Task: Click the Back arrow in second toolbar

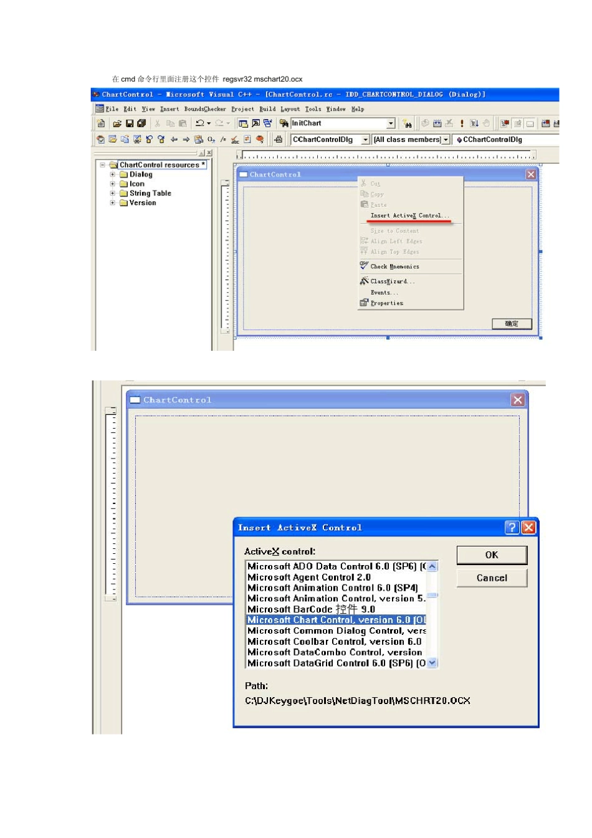Action: (x=174, y=140)
